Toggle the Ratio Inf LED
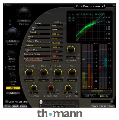119x120 pixels. click(x=51, y=66)
